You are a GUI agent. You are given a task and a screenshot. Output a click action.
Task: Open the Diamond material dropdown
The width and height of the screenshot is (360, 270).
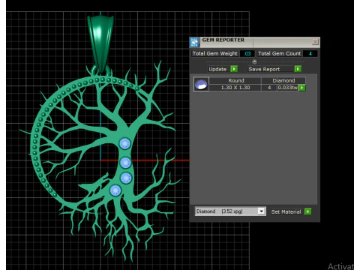click(262, 211)
